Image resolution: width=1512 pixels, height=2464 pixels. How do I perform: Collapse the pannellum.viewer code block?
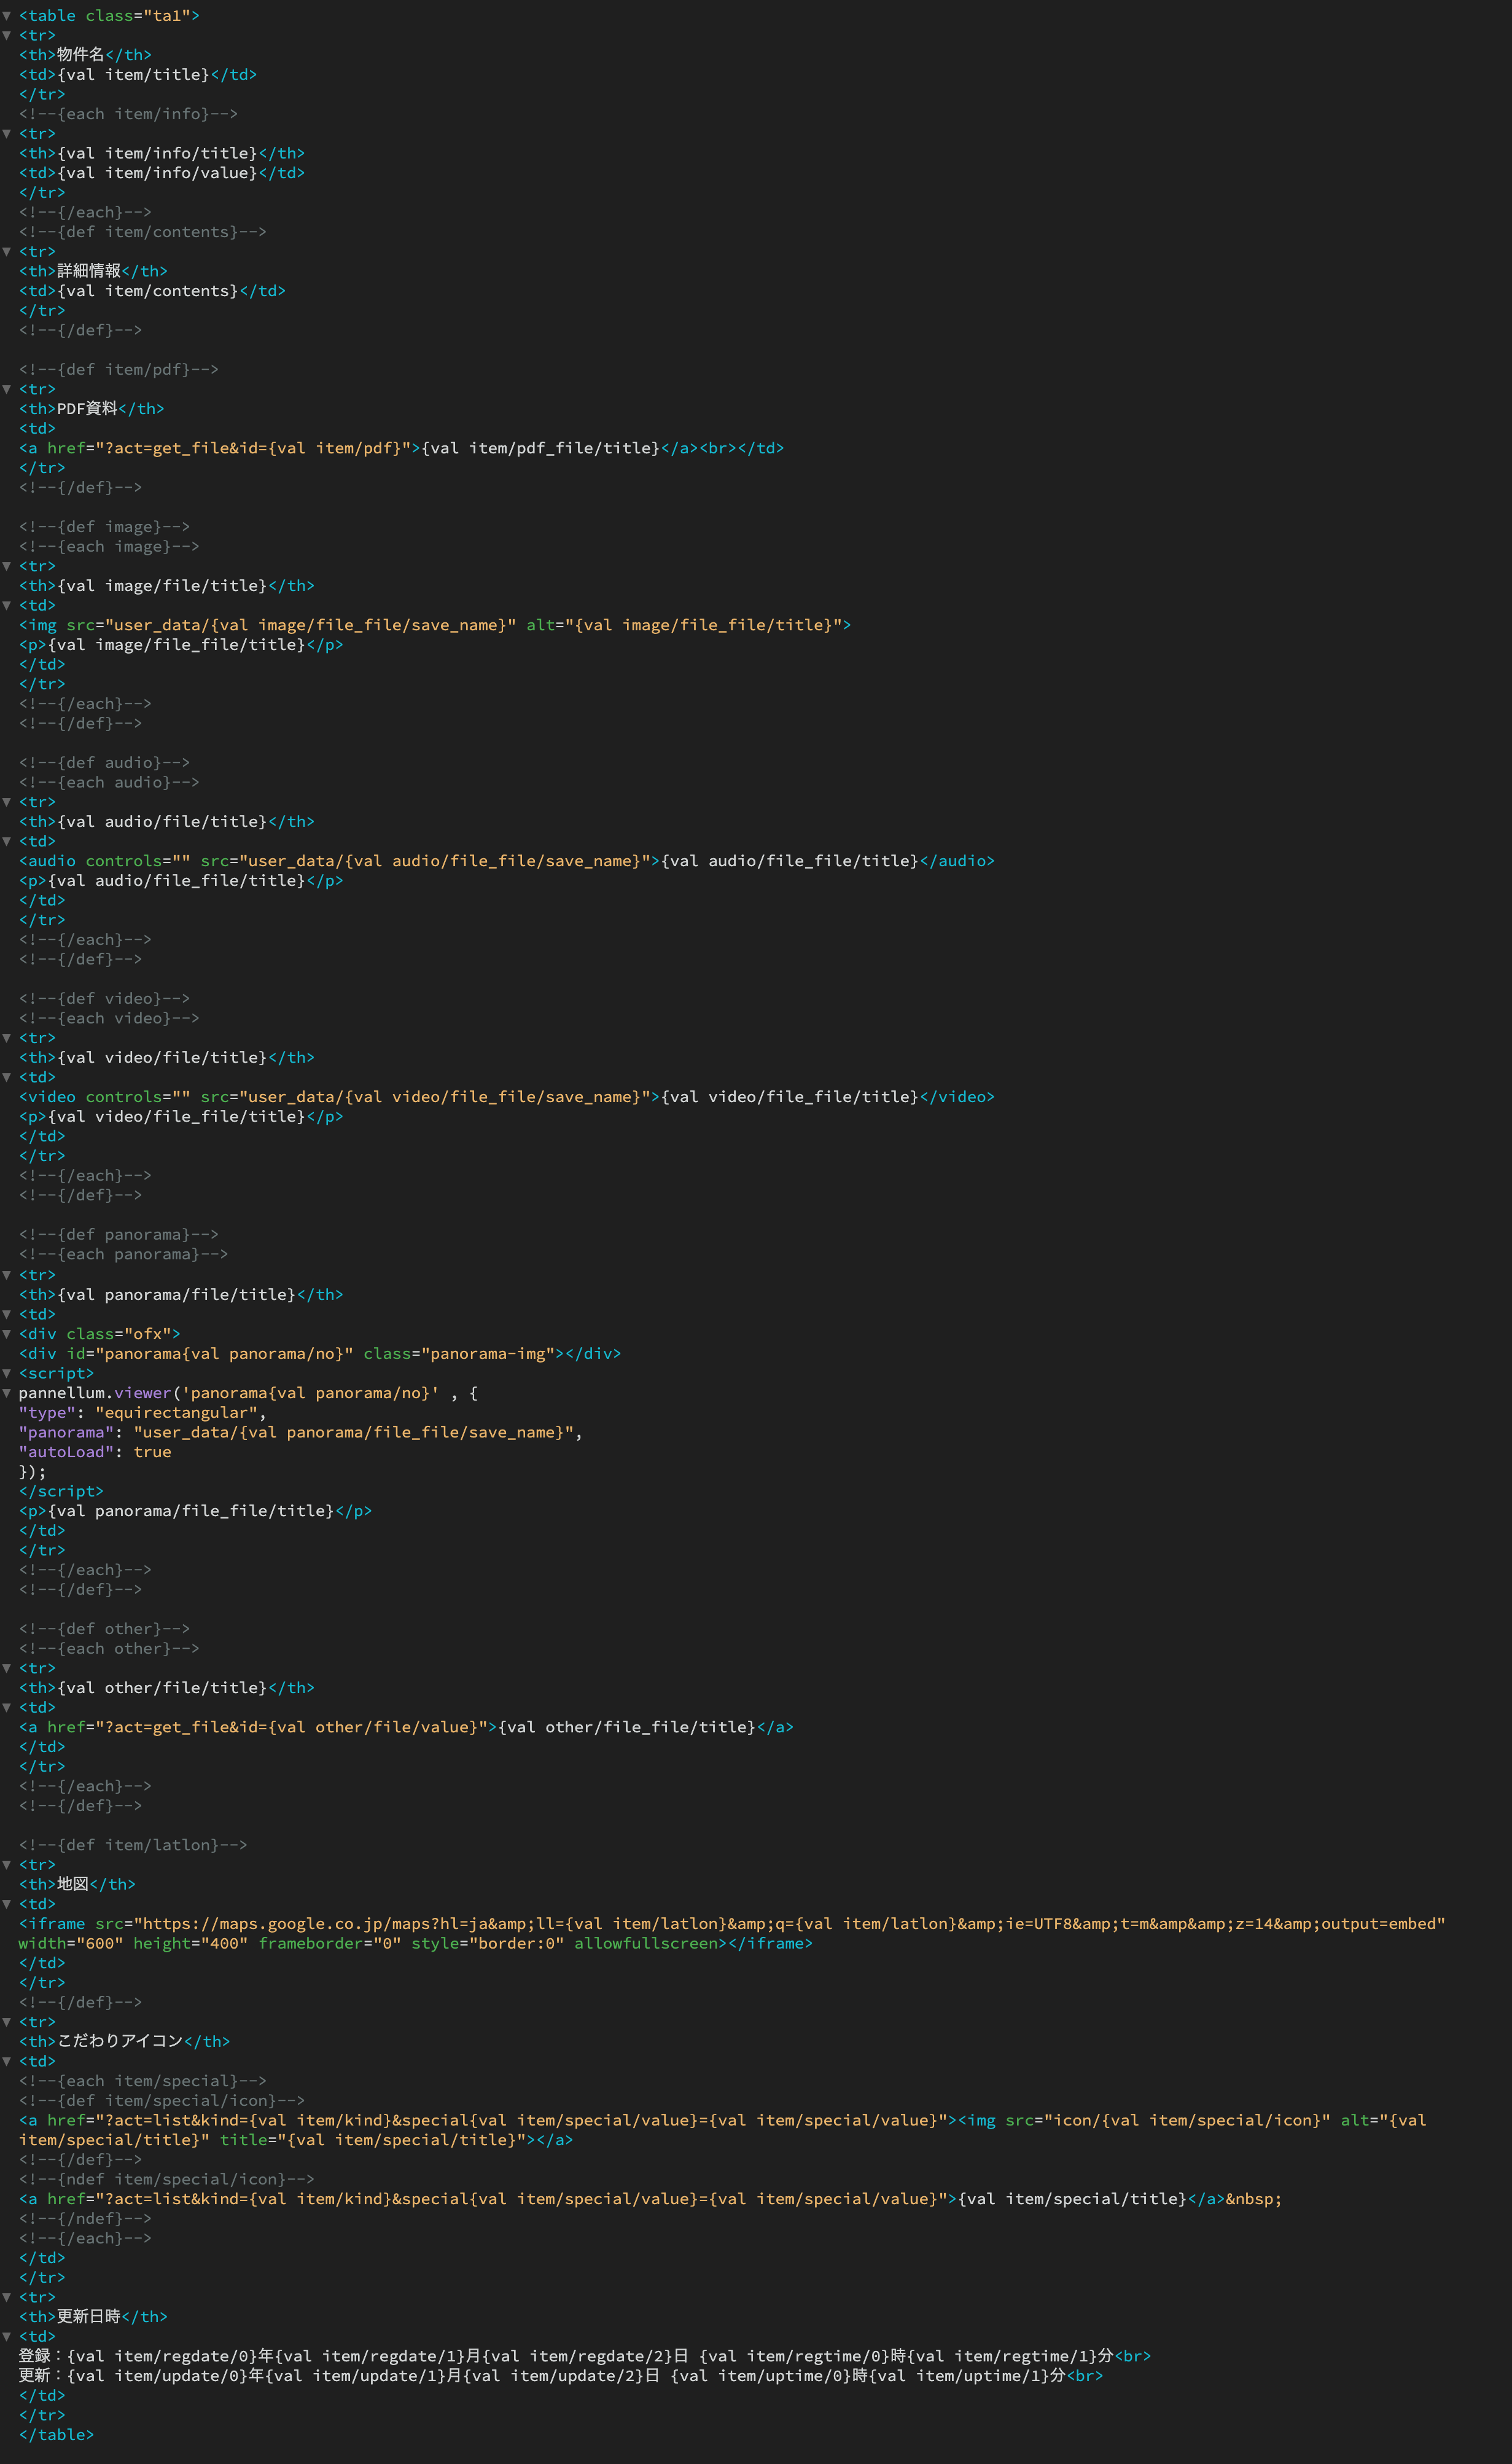(x=7, y=1393)
